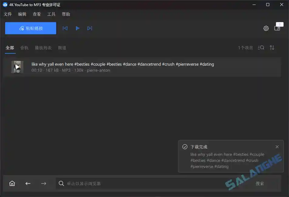Open the application settings gear
Image resolution: width=289 pixels, height=197 pixels.
(266, 28)
